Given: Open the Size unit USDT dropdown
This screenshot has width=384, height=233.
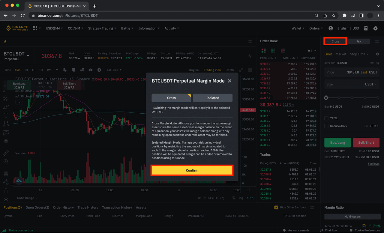Looking at the screenshot, I should point(370,84).
